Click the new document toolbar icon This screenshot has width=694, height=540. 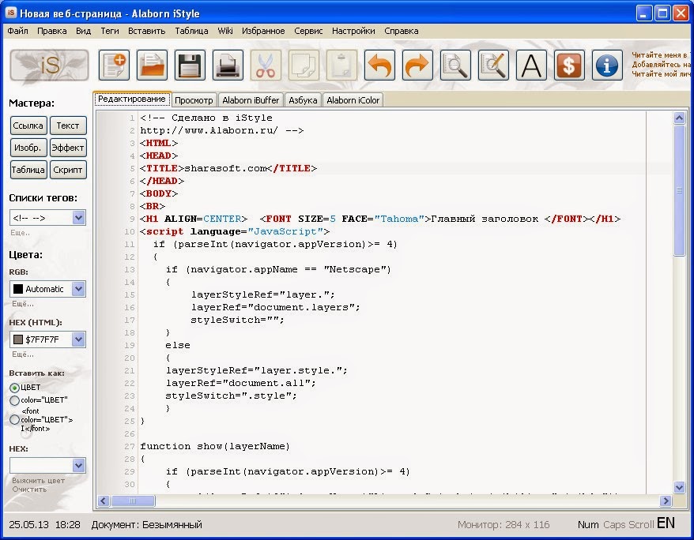pyautogui.click(x=114, y=66)
